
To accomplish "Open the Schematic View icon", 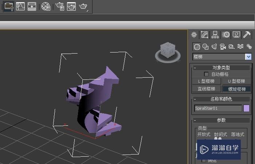I will click(32, 6).
